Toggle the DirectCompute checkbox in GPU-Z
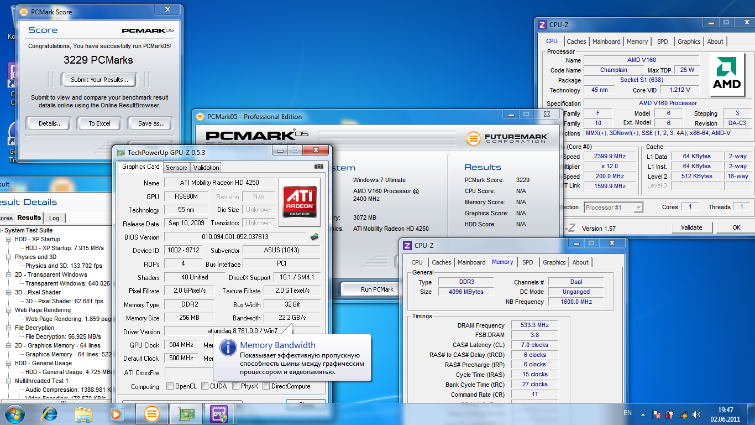 coord(266,386)
